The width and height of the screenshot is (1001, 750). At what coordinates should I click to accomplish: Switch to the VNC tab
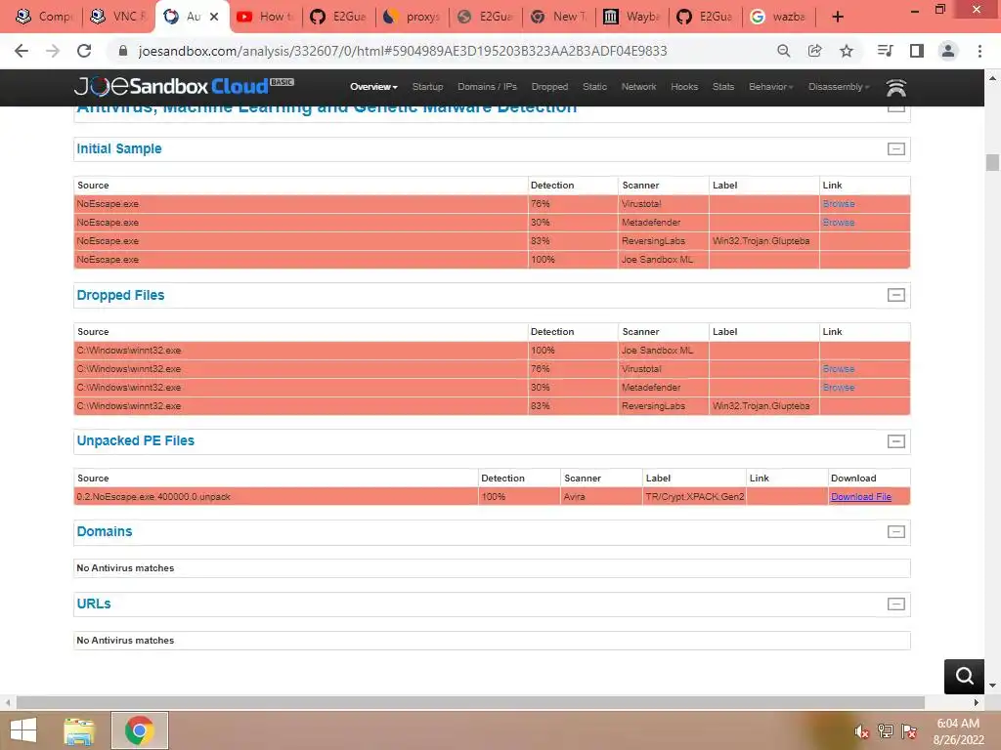click(117, 17)
